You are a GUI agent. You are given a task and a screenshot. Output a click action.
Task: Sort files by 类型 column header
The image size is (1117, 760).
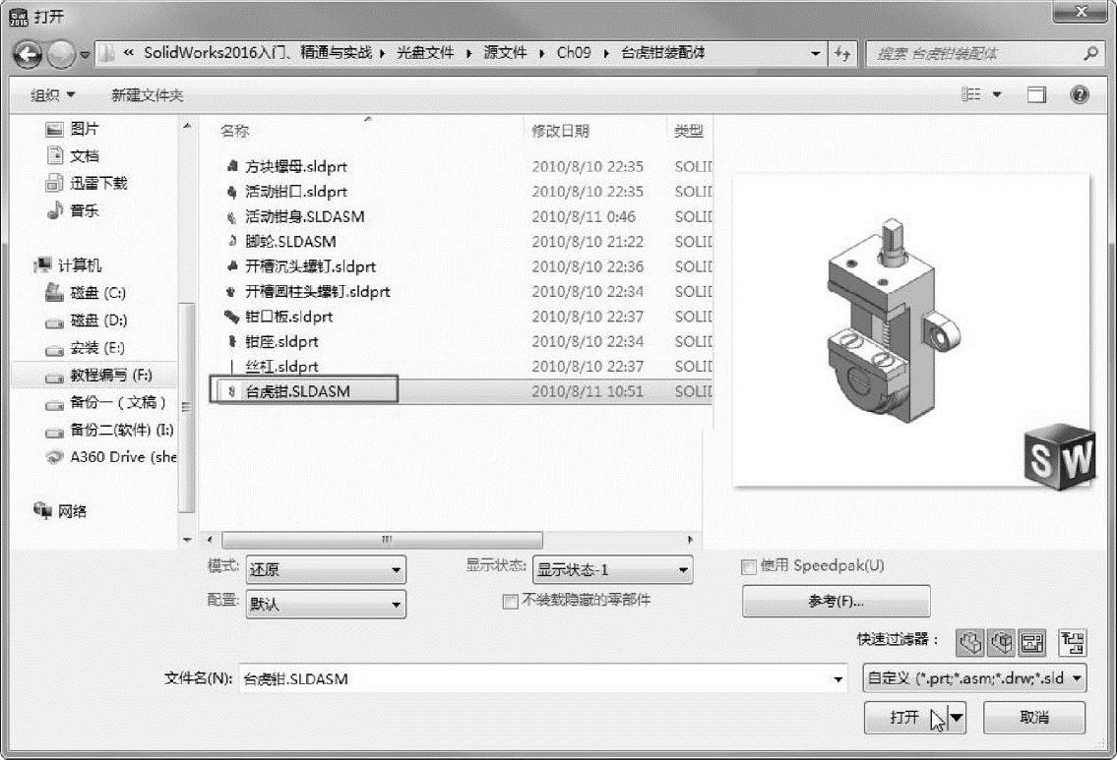click(x=688, y=131)
